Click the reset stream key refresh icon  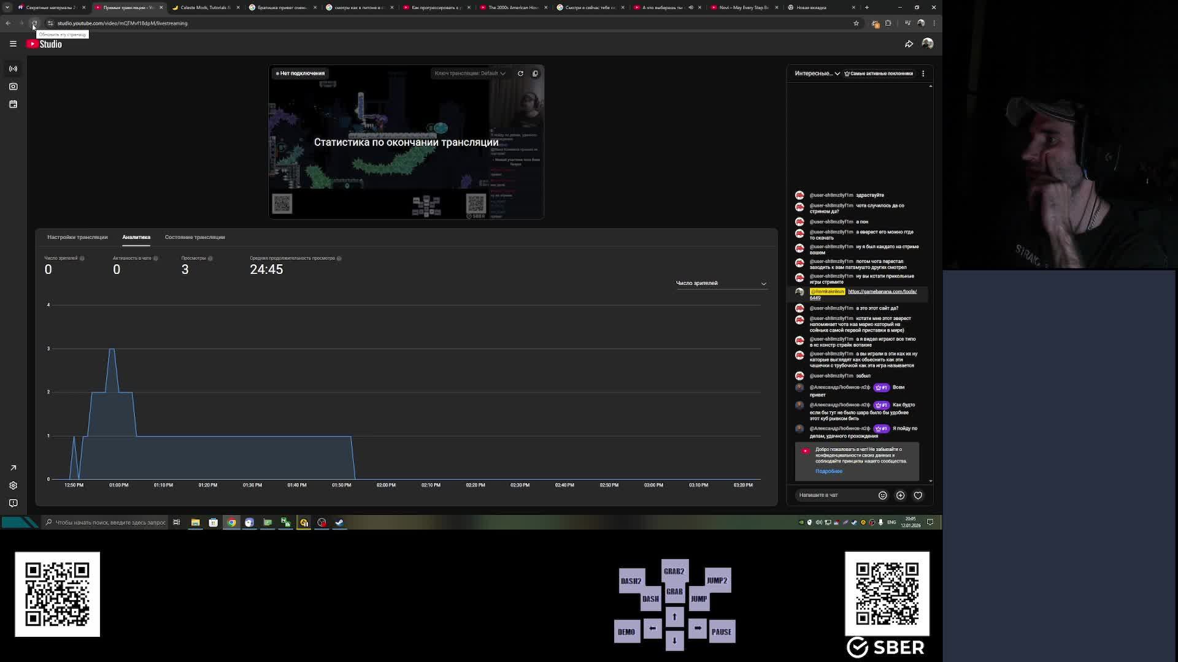tap(520, 74)
